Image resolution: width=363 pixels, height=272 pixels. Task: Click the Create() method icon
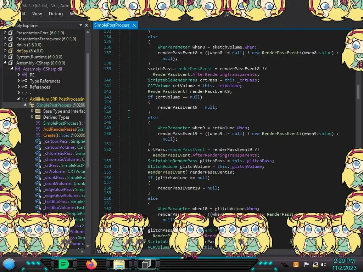coord(38,135)
